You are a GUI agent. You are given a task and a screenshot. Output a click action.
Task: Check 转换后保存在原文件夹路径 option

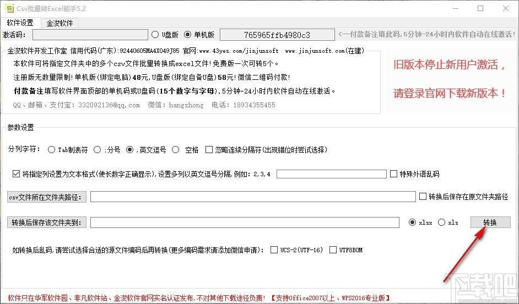click(423, 197)
